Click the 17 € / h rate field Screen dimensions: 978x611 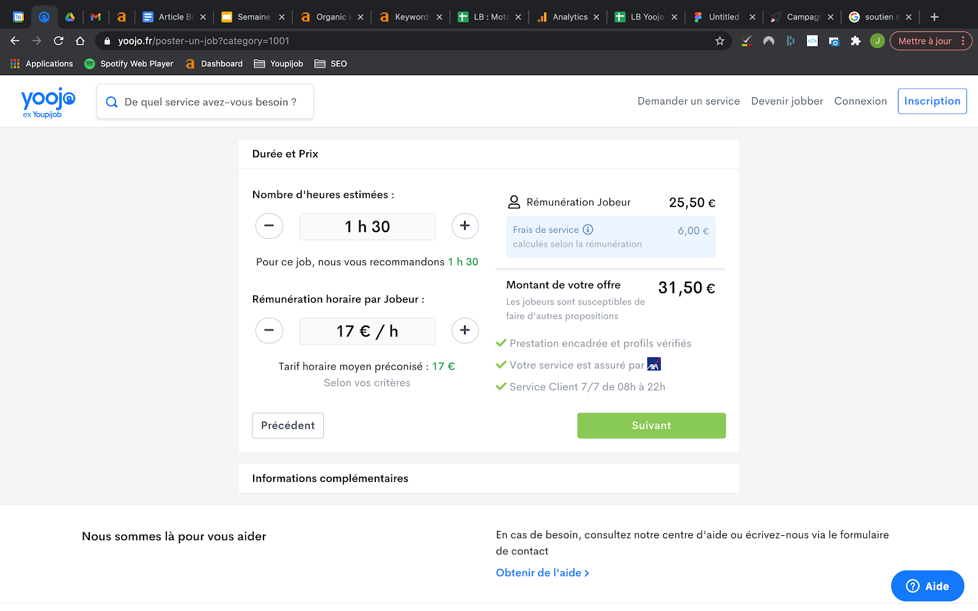(367, 331)
